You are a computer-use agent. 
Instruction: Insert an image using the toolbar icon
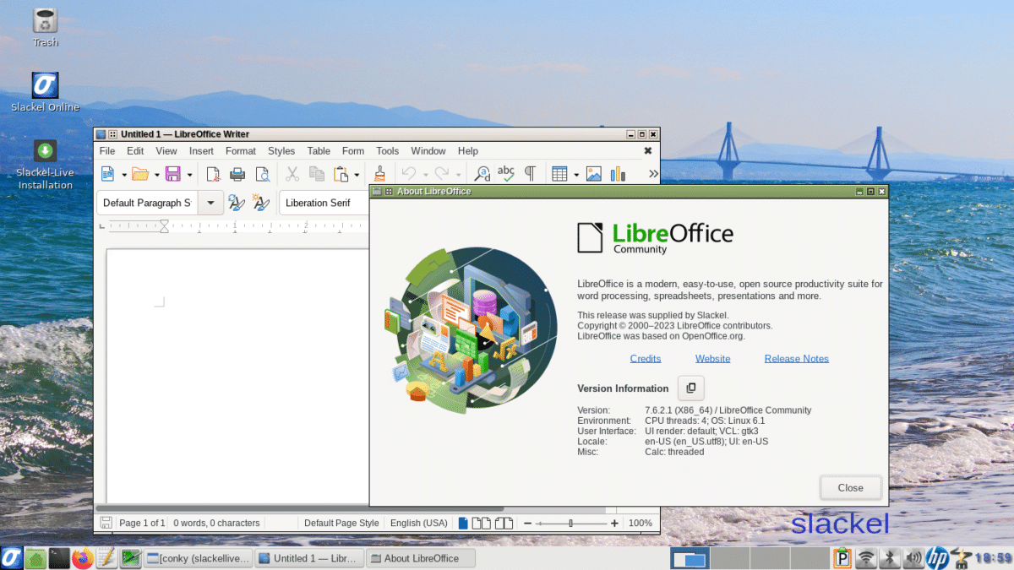(x=594, y=174)
